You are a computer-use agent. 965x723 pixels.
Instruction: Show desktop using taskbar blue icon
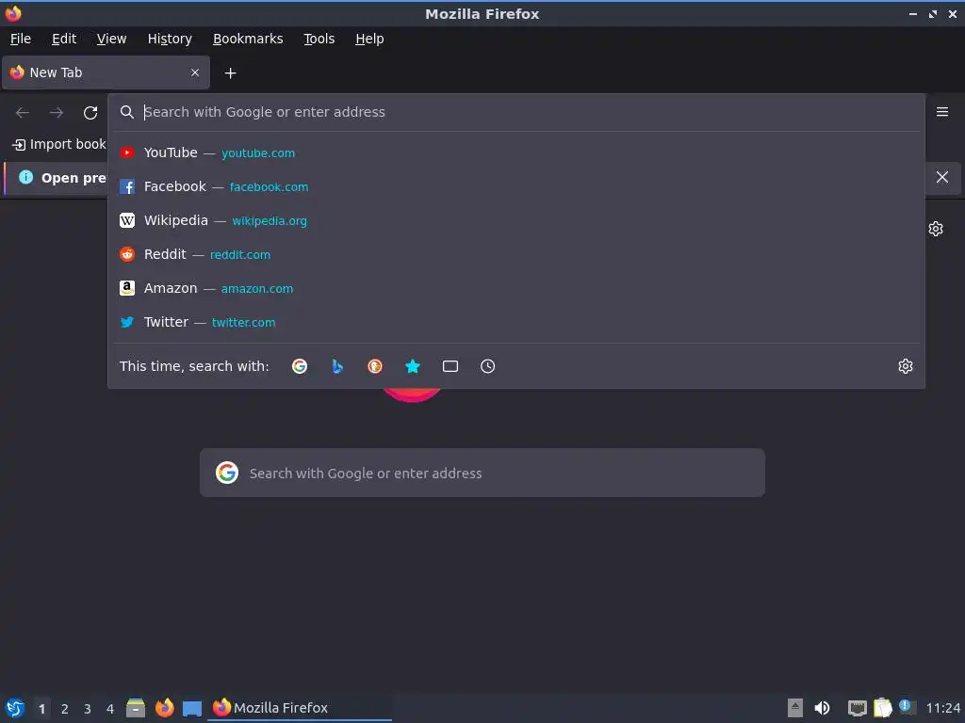[192, 708]
